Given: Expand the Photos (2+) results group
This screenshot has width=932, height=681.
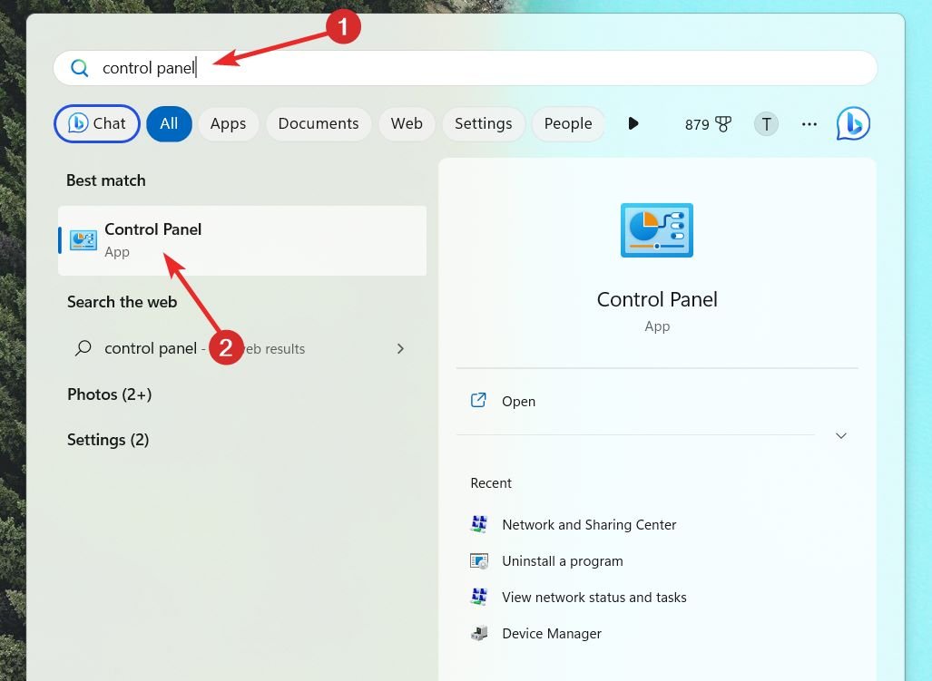Looking at the screenshot, I should [110, 394].
